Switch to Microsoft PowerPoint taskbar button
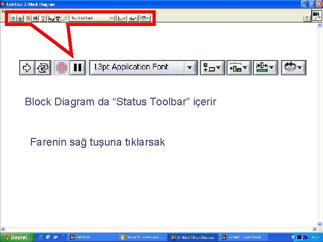Image resolution: width=323 pixels, height=242 pixels. (x=142, y=238)
